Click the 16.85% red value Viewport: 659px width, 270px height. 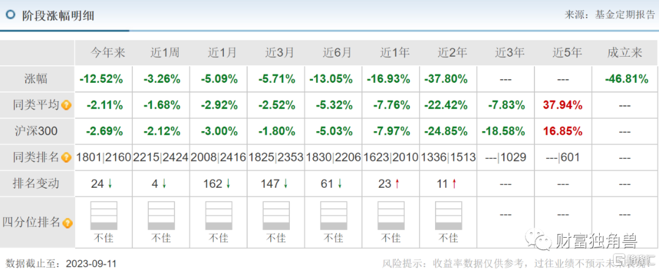click(x=563, y=132)
